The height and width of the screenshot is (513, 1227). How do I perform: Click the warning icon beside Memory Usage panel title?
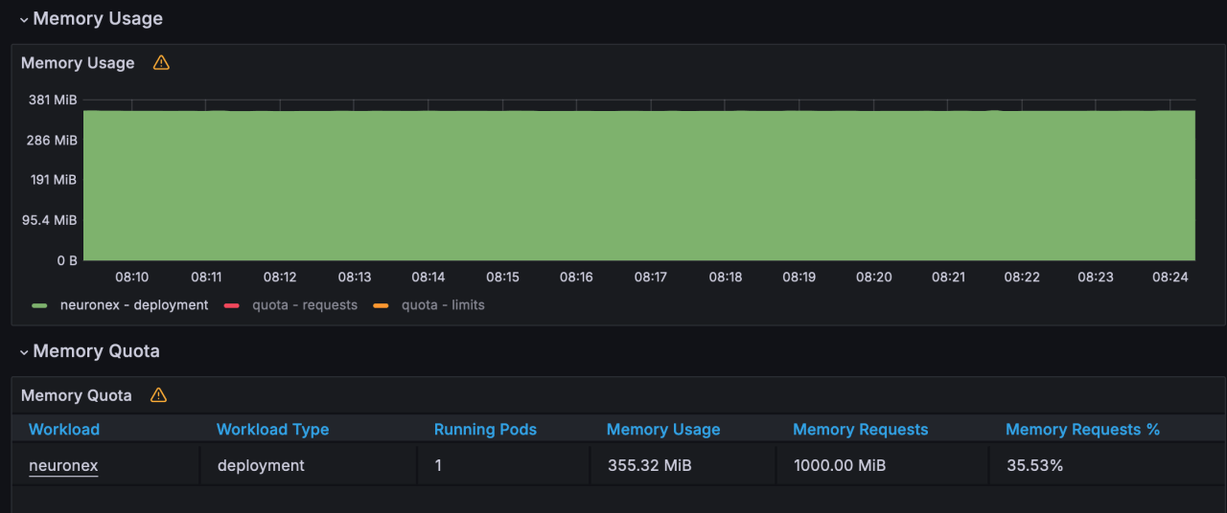click(161, 63)
